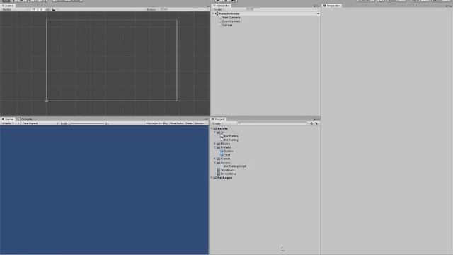The width and height of the screenshot is (453, 255).
Task: Toggle scene audio button
Action: 47,9
